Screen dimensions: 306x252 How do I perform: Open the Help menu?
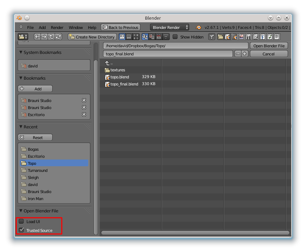tap(92, 28)
